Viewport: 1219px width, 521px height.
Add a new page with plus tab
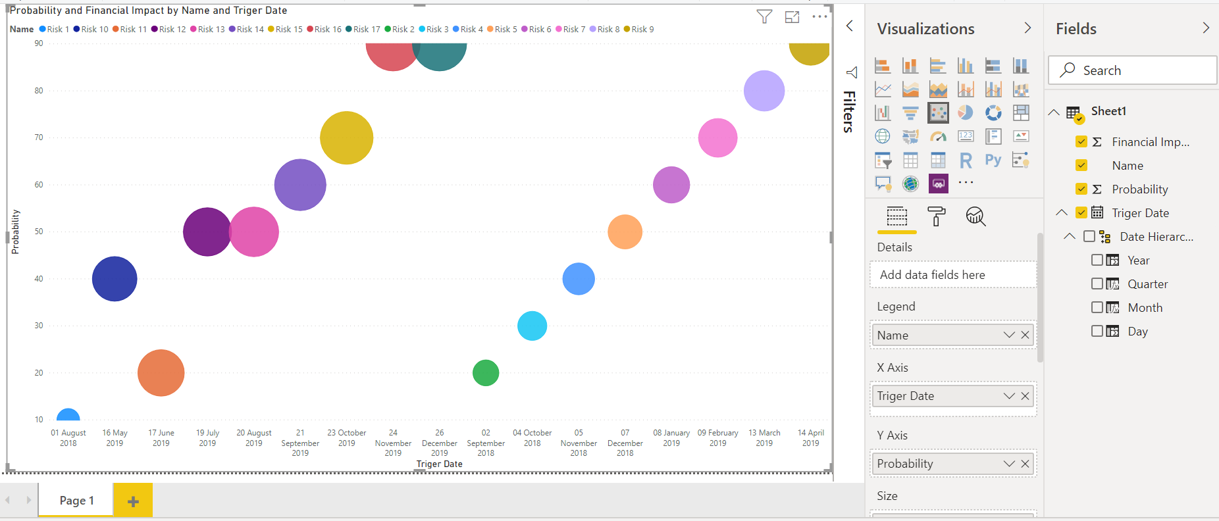(x=133, y=501)
